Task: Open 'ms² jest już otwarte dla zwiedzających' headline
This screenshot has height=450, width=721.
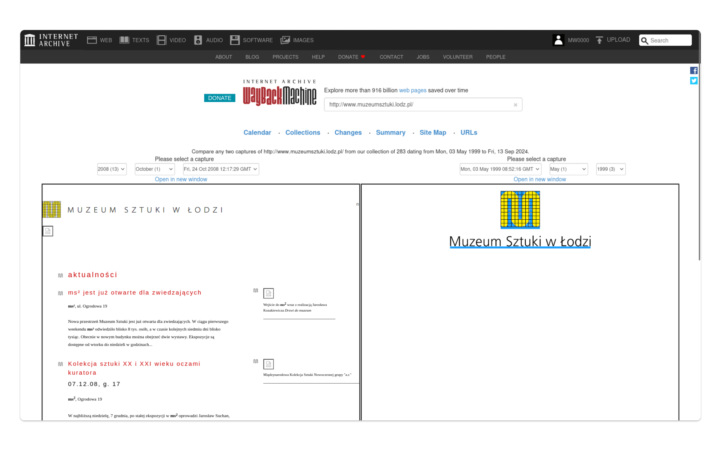Action: pyautogui.click(x=134, y=292)
